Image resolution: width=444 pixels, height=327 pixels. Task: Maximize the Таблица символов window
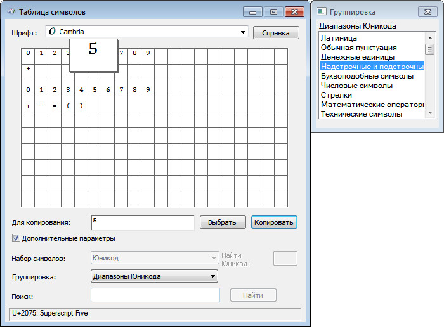pos(273,12)
